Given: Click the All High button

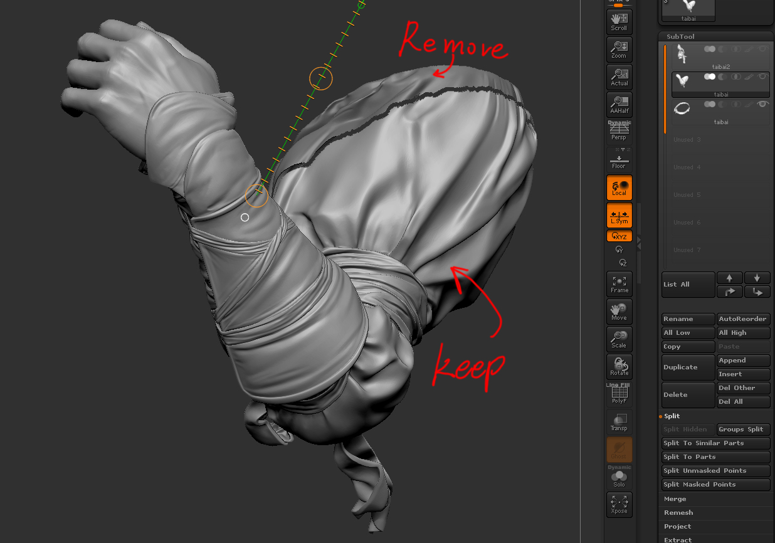Looking at the screenshot, I should pyautogui.click(x=744, y=333).
